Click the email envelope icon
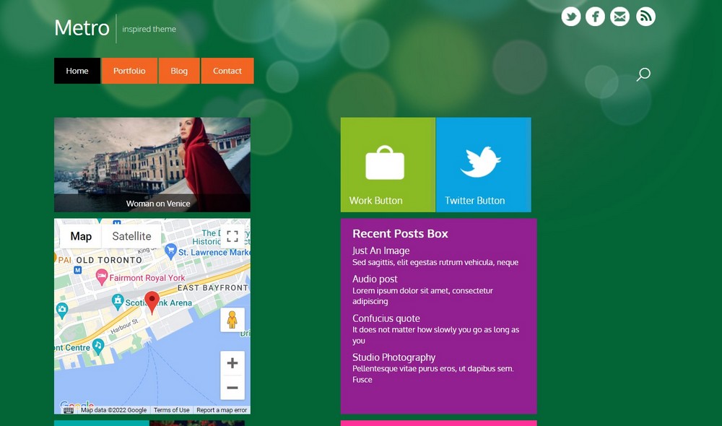Image resolution: width=722 pixels, height=426 pixels. click(619, 17)
